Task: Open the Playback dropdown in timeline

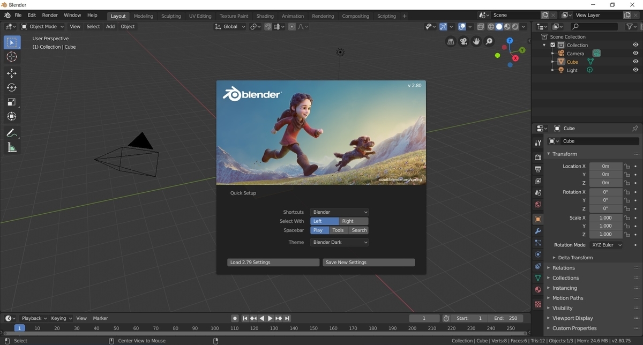Action: tap(34, 318)
